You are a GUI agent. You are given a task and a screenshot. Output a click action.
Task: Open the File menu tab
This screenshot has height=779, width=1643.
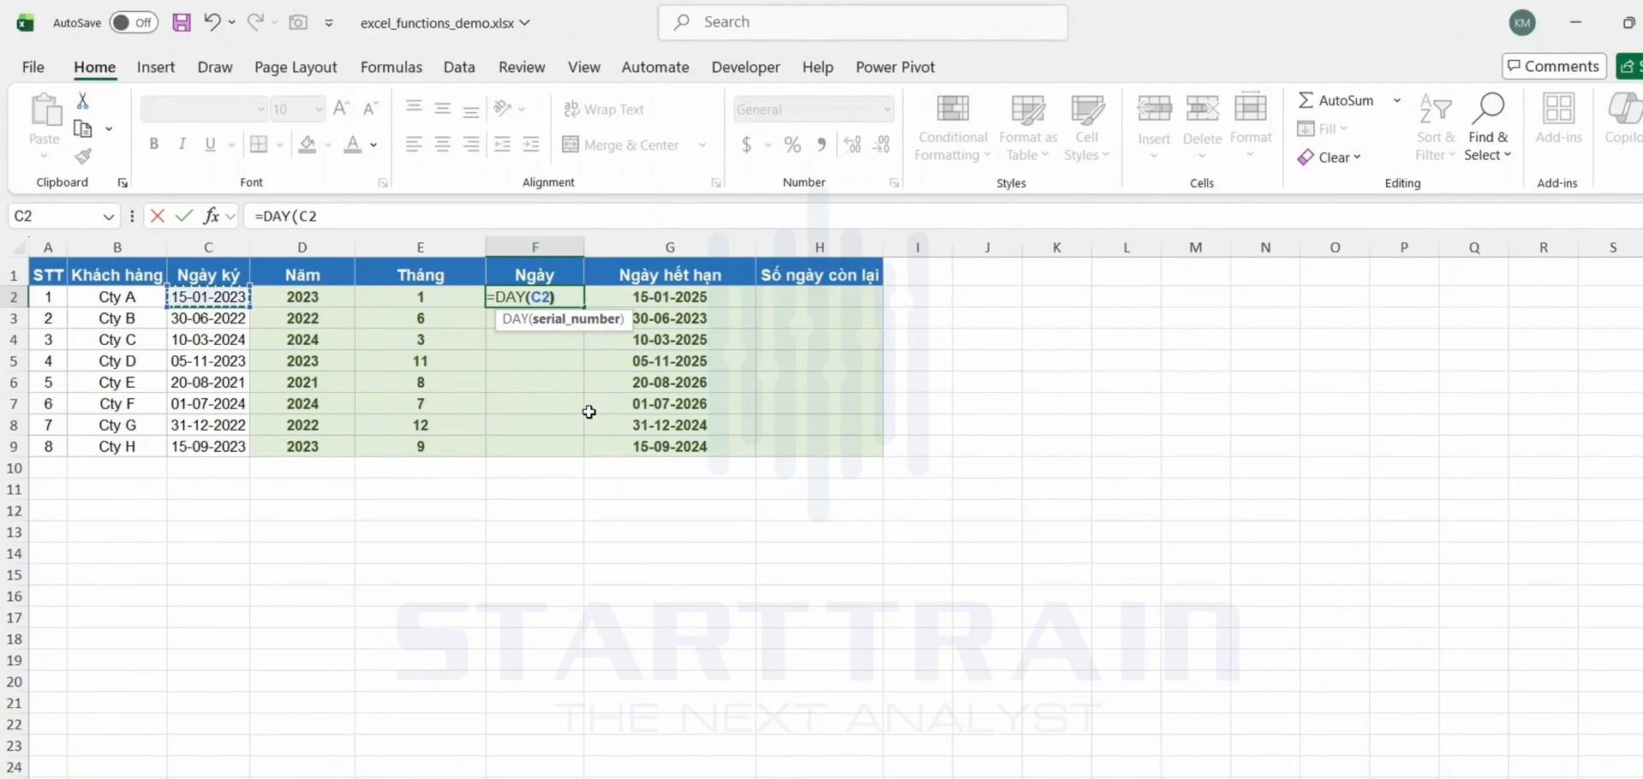(33, 67)
